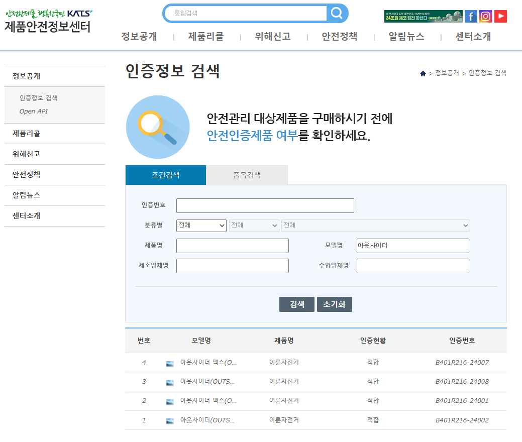The height and width of the screenshot is (442, 522).
Task: Click certification number B401R216-24001
Action: click(x=462, y=401)
